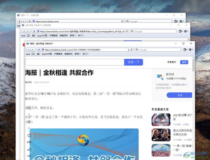The image size is (210, 160).
Task: Open Top Sites grid icon in middle window
Action: [x=33, y=36]
